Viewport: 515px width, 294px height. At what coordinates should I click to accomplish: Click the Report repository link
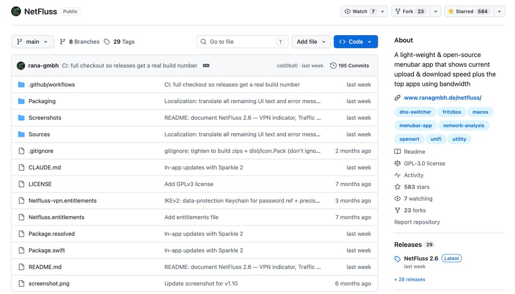(x=417, y=222)
